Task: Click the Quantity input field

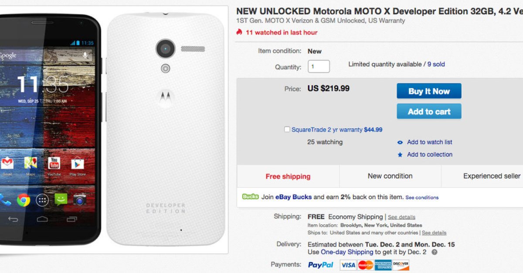Action: [x=319, y=67]
